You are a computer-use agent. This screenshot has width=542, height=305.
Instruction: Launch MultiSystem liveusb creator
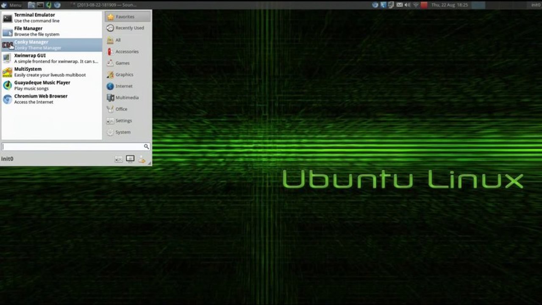coord(52,72)
